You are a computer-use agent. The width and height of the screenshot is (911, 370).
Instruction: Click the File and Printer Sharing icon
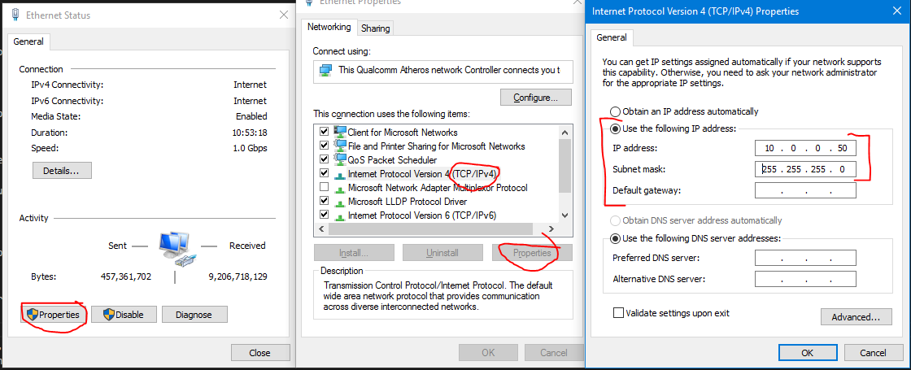340,146
